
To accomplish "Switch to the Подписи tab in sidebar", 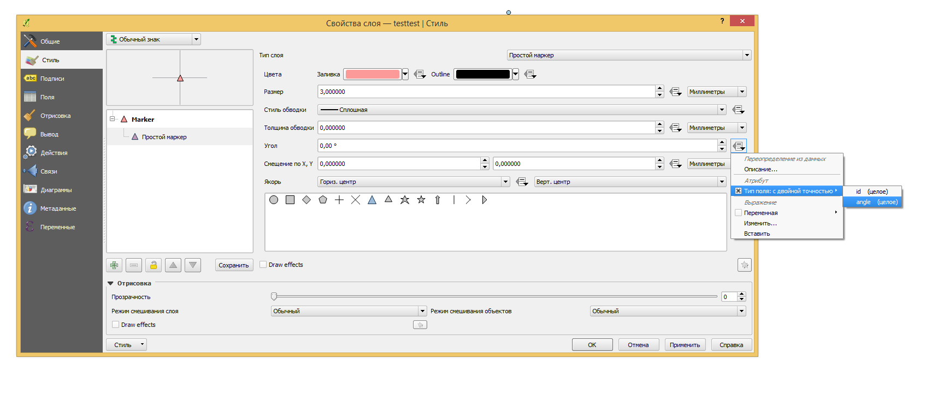I will [x=52, y=79].
